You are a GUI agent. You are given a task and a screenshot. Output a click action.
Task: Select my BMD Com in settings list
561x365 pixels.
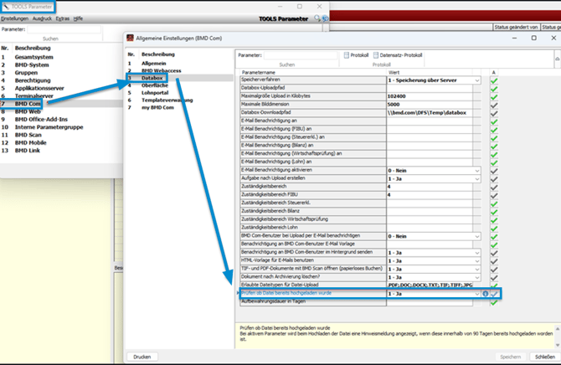[157, 108]
